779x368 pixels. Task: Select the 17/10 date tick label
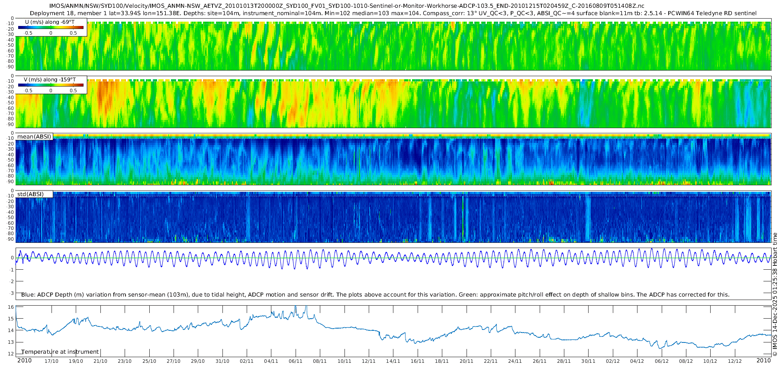point(51,361)
